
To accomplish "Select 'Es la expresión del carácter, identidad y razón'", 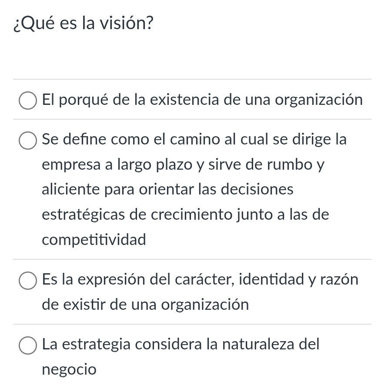I will [27, 280].
